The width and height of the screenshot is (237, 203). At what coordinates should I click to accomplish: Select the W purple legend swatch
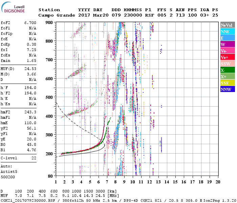pyautogui.click(x=228, y=44)
